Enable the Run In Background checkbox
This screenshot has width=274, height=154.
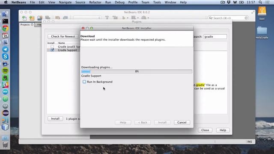84,82
